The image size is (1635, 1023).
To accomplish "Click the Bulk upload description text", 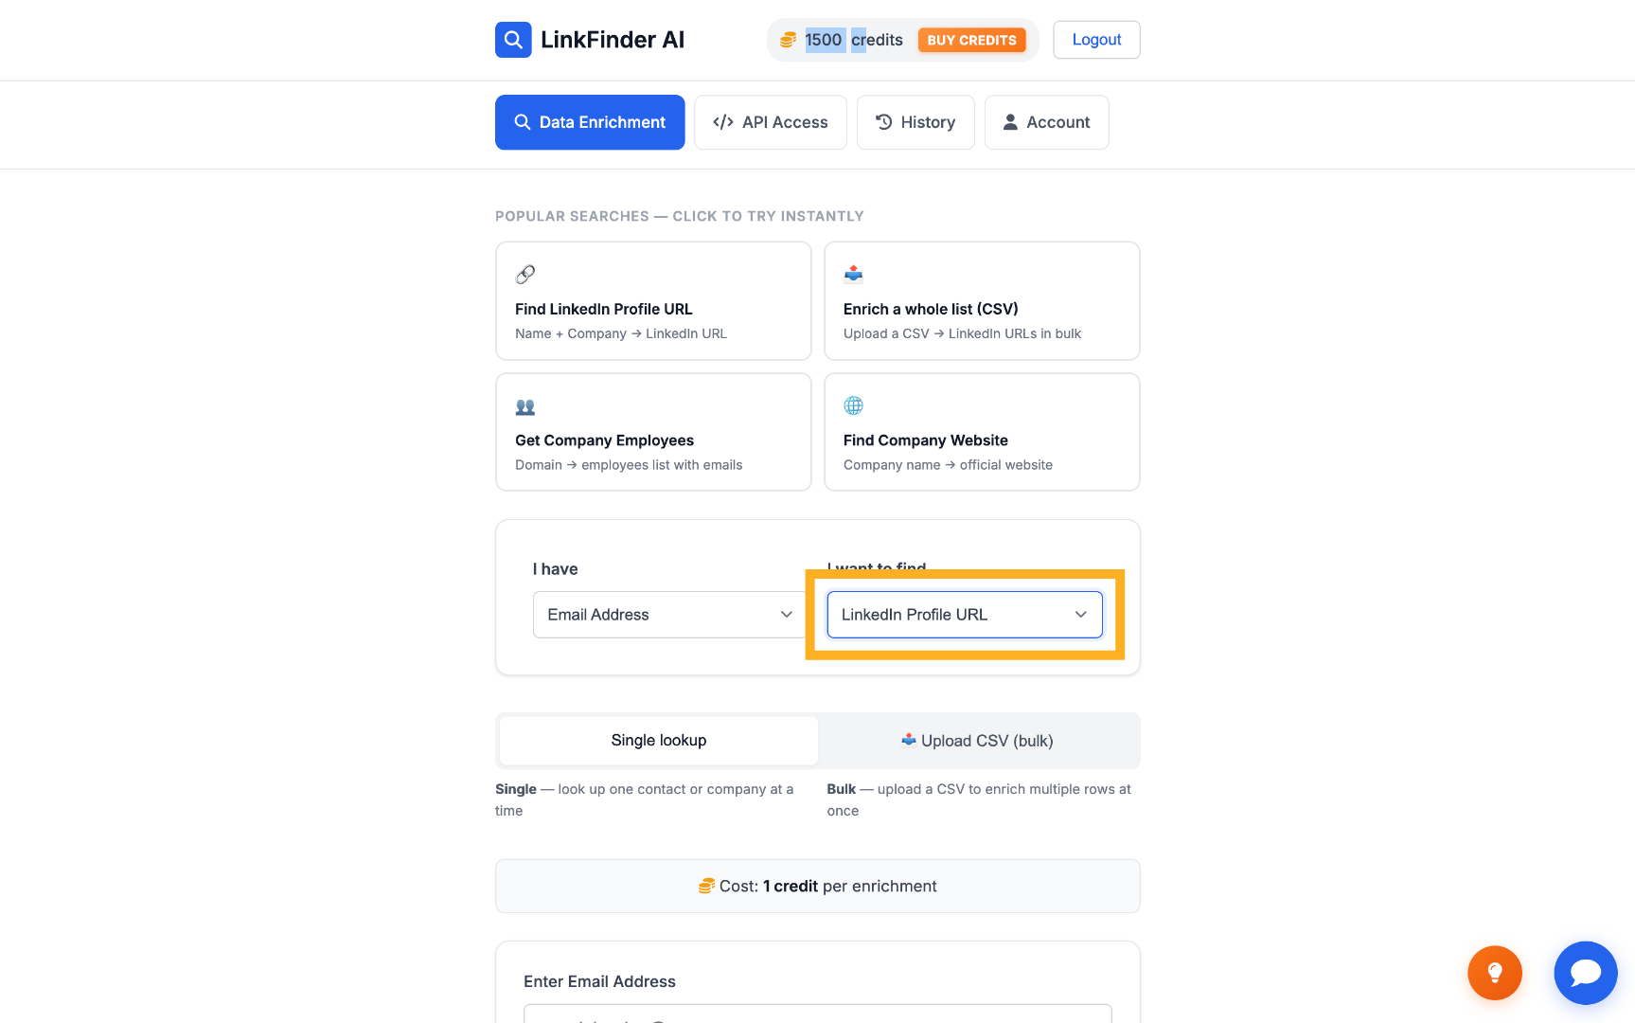I will [x=979, y=799].
